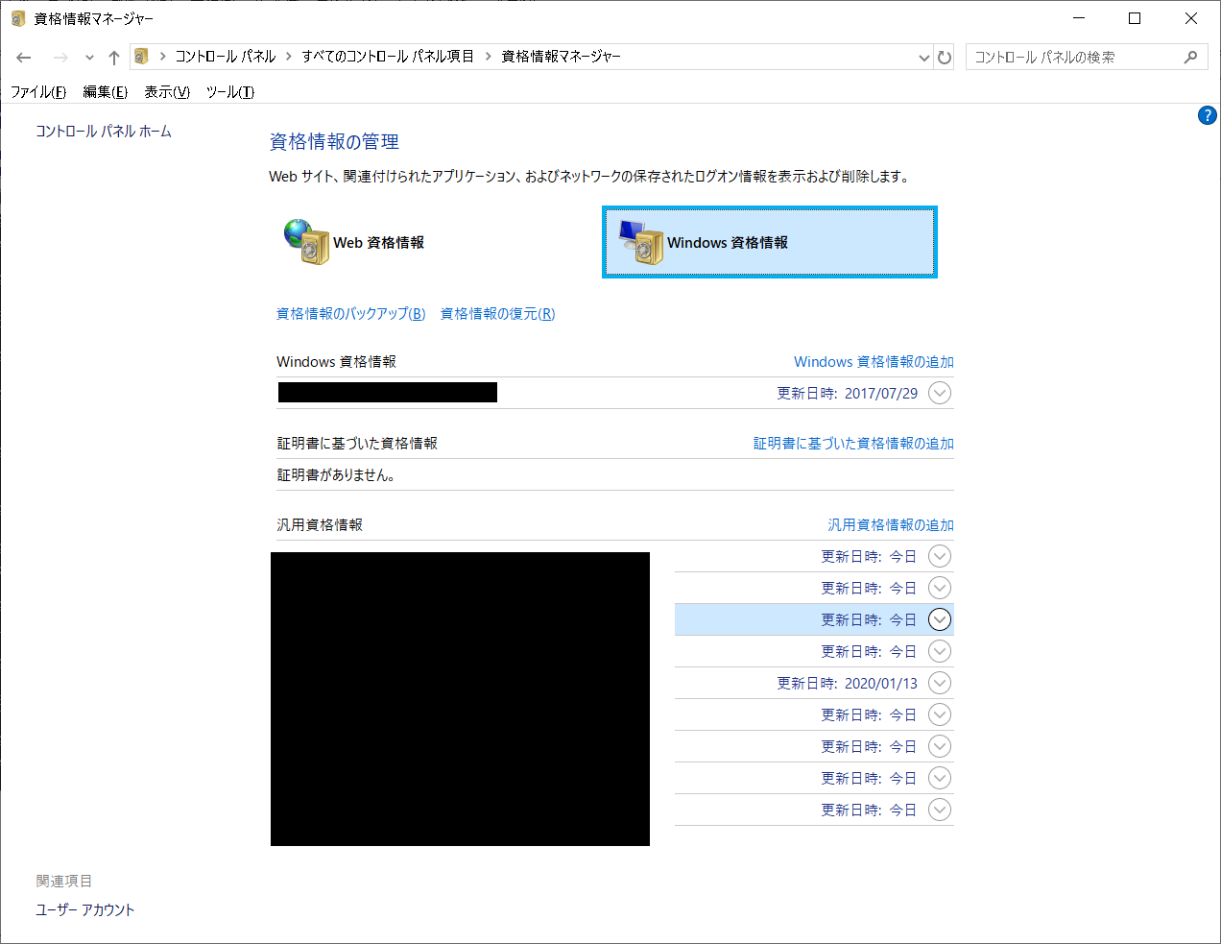Open the address bar history dropdown
Viewport: 1221px width, 944px height.
point(923,58)
